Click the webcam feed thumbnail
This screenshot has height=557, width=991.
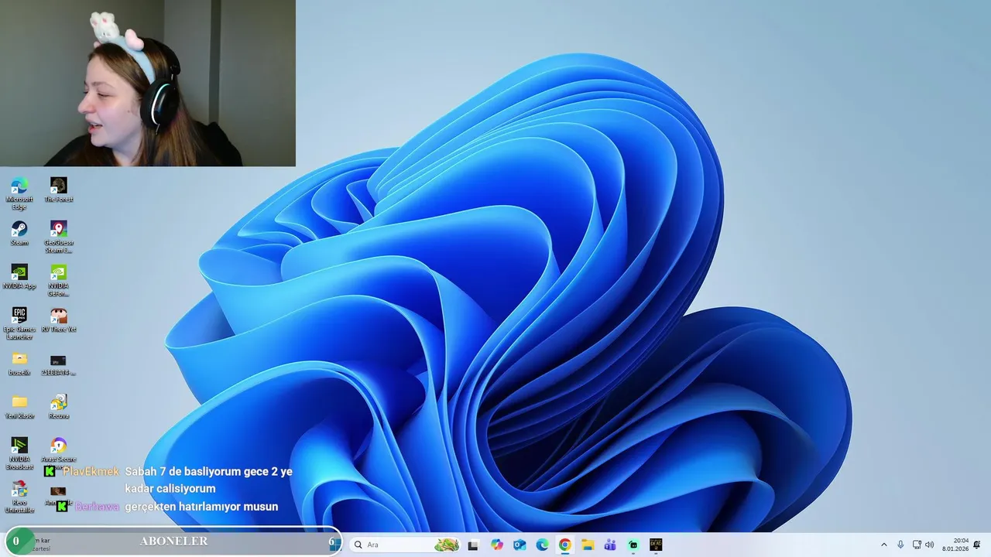point(147,83)
